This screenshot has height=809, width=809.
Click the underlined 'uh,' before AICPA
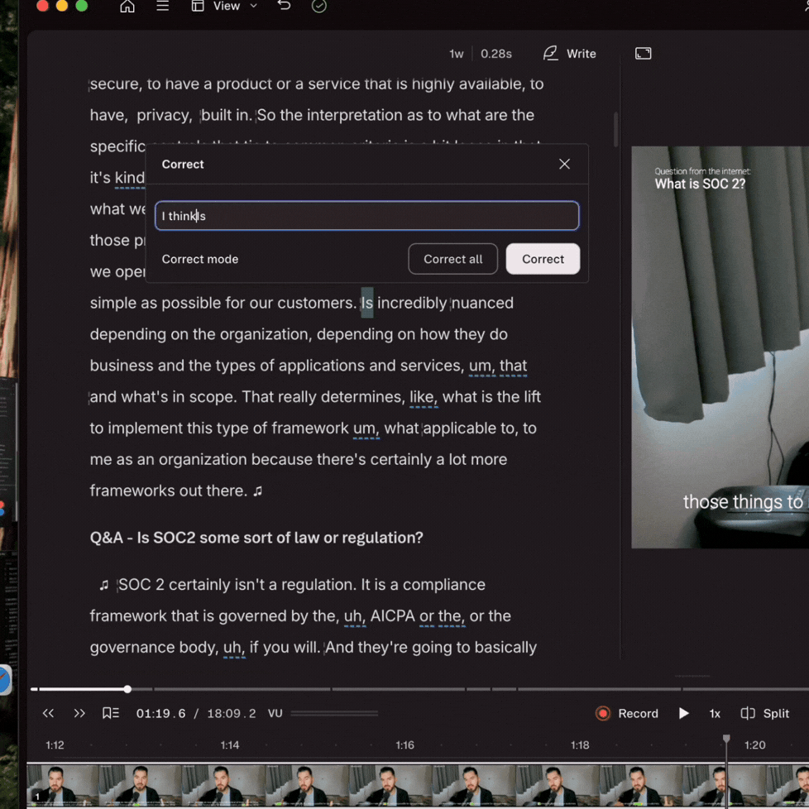[x=355, y=616]
